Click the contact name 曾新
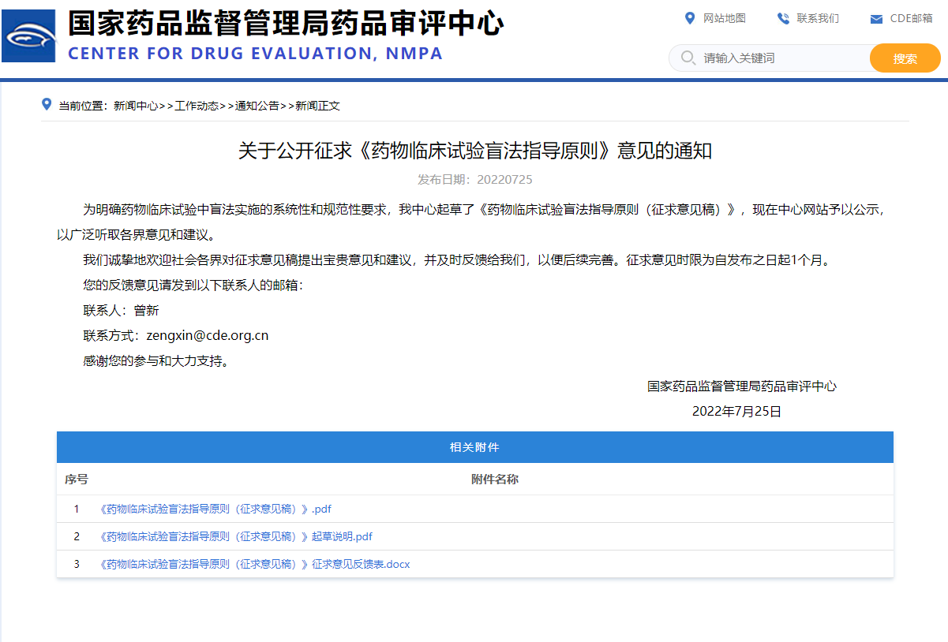948x642 pixels. (147, 311)
